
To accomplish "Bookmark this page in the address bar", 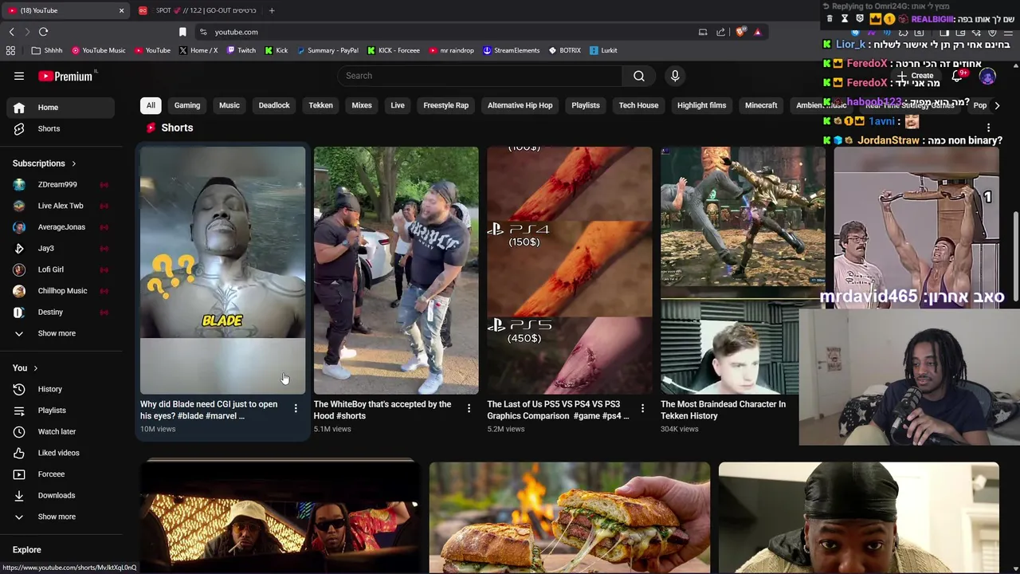I will tap(182, 32).
